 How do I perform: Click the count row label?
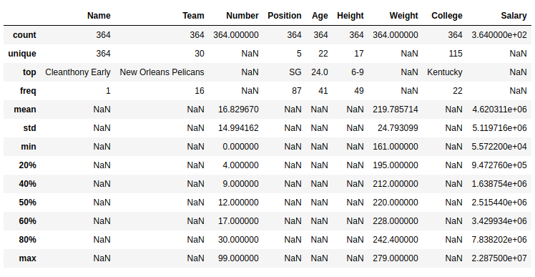click(x=24, y=35)
